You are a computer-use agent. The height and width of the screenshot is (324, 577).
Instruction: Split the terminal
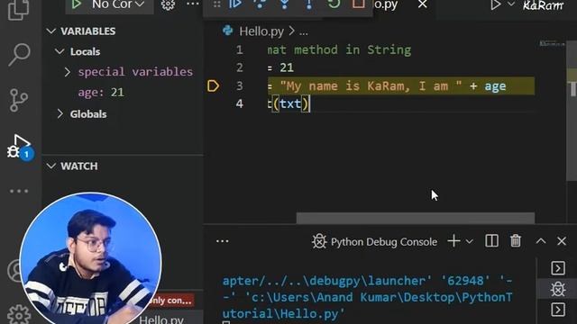(491, 241)
